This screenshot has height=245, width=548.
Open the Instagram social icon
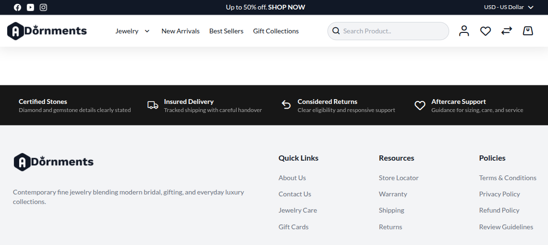tap(43, 7)
